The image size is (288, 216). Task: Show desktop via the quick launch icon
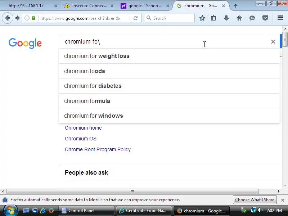26,211
